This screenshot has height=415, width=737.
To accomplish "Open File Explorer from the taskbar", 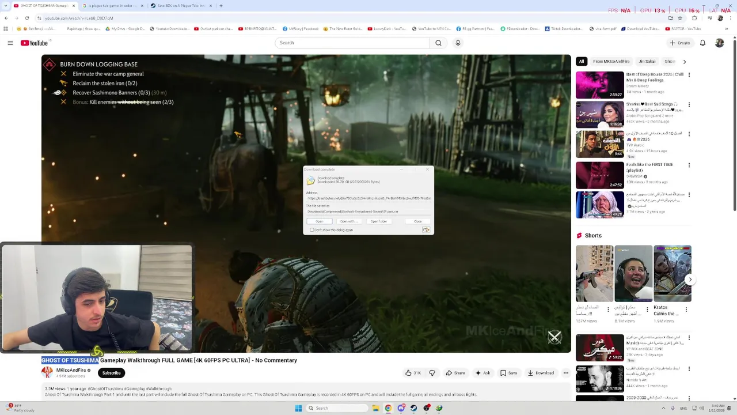I will click(x=375, y=408).
